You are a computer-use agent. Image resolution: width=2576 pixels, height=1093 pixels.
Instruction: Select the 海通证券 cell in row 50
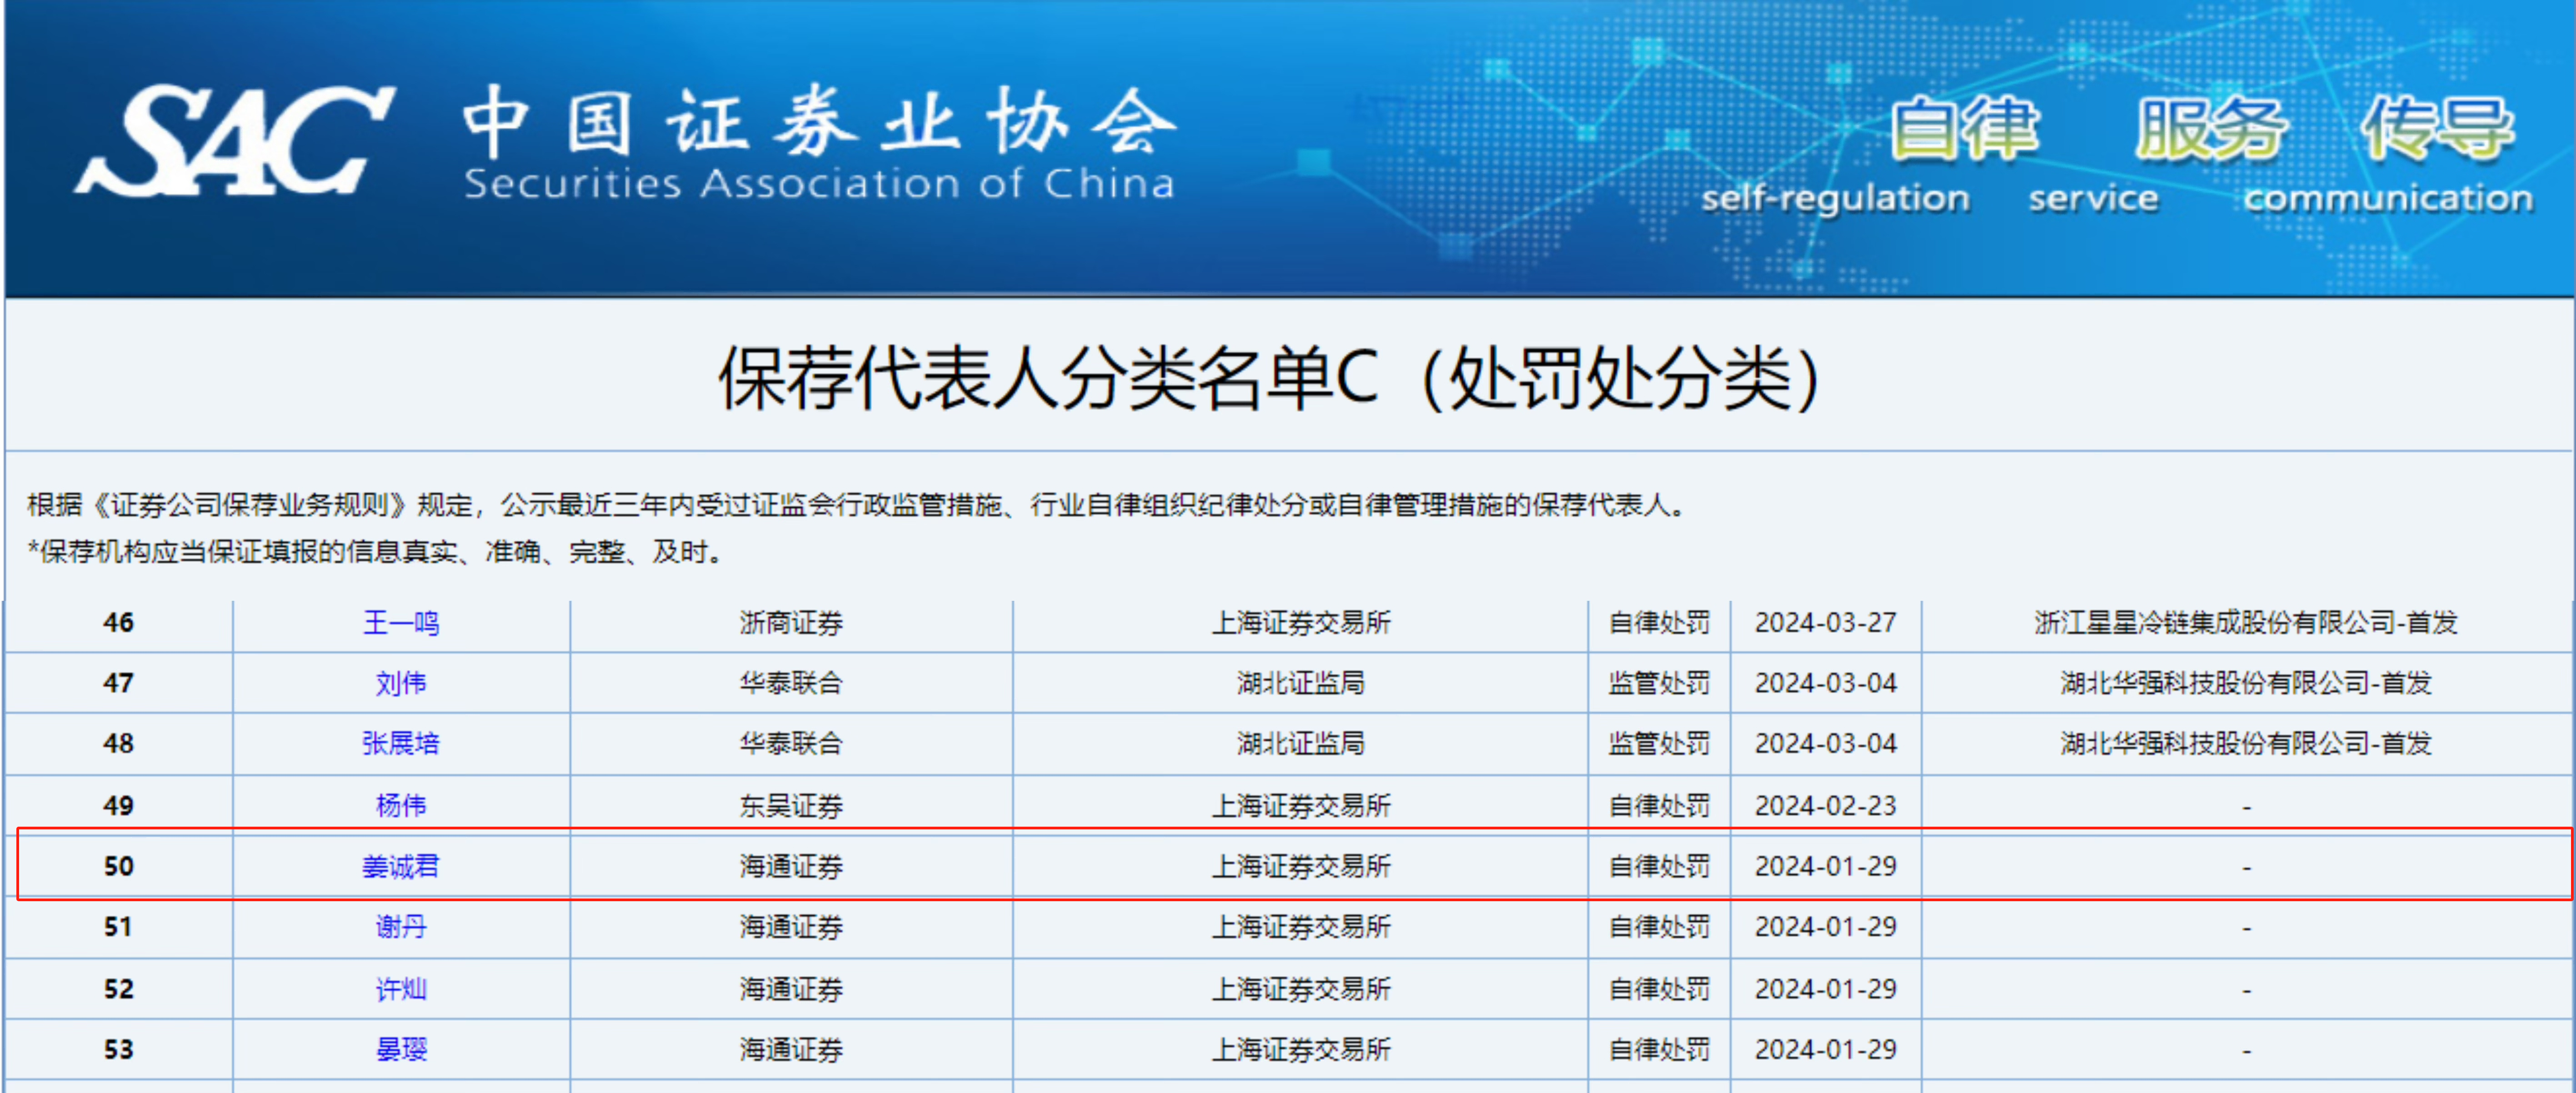point(791,866)
